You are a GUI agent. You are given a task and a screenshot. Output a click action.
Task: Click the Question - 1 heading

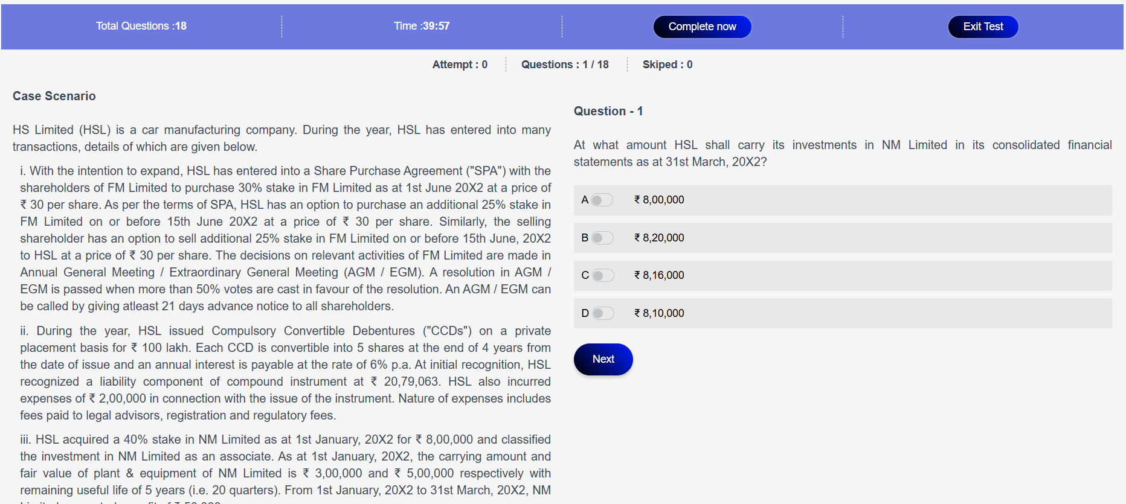(608, 111)
